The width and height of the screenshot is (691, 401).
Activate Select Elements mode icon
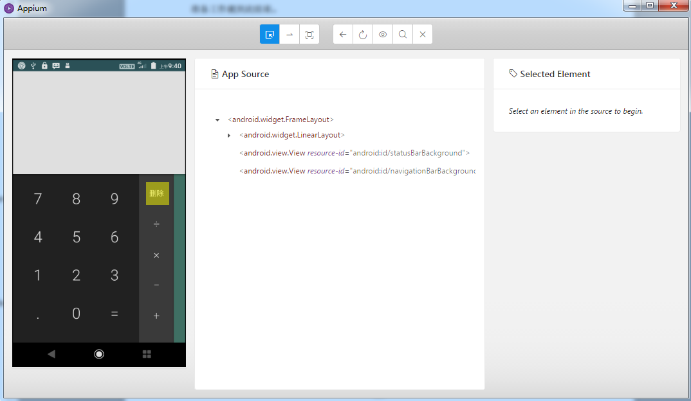coord(270,34)
